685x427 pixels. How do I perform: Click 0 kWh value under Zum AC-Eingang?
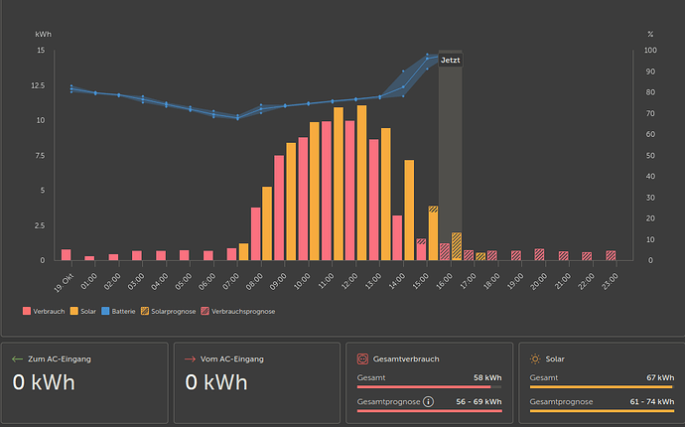click(44, 382)
